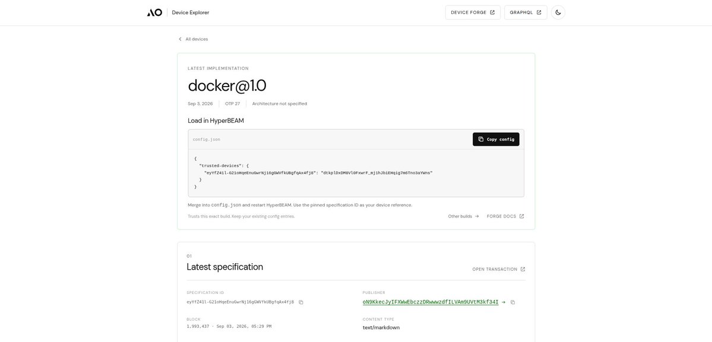Toggle dark mode with moon icon
Screen dimensions: 712x342
[x=558, y=12]
